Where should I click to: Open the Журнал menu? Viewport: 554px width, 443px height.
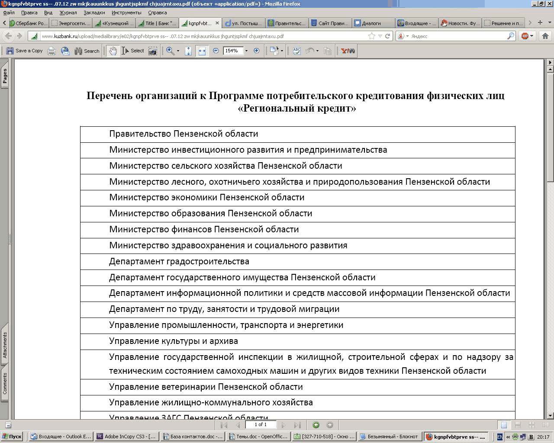[x=68, y=13]
